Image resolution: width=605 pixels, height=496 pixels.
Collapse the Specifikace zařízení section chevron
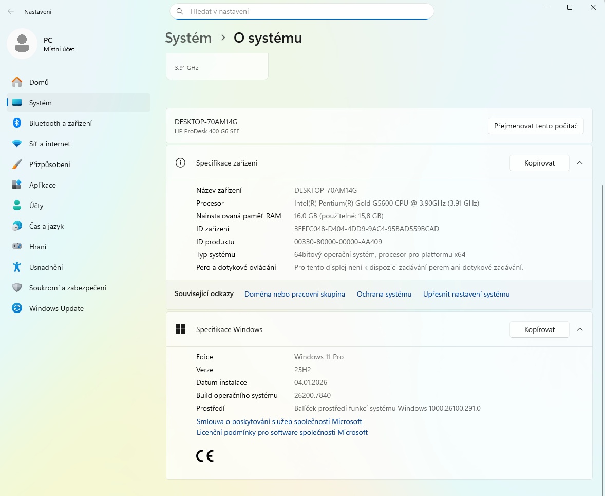(x=580, y=163)
